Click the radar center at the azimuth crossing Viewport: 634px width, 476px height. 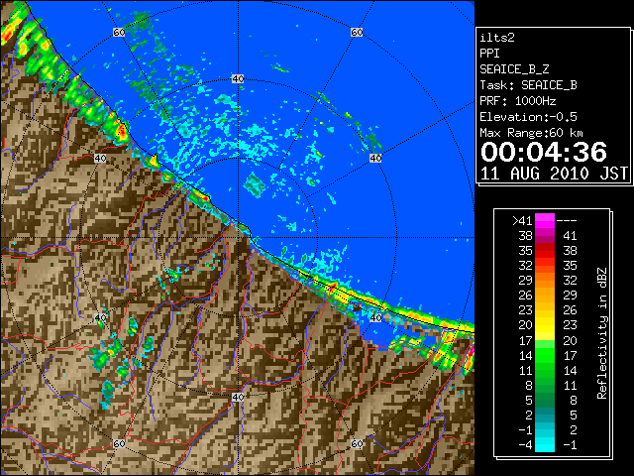[238, 238]
